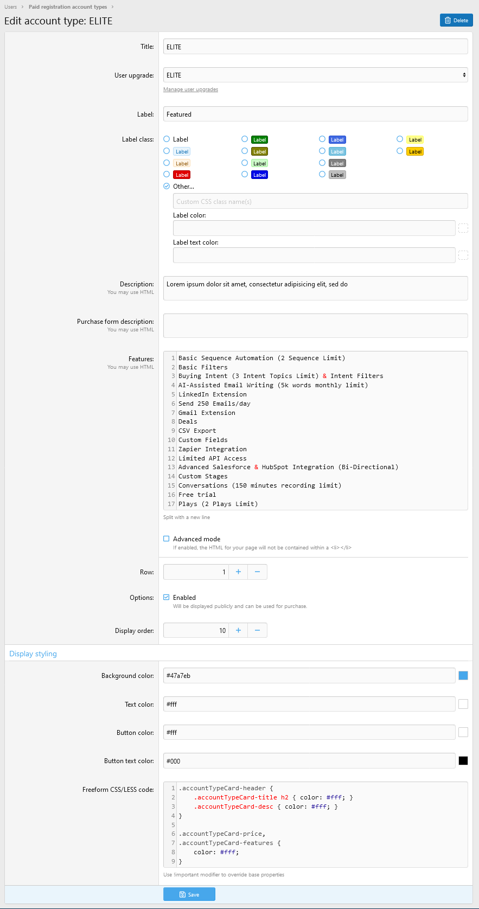
Task: Open the Label text color picker box
Action: coord(463,255)
